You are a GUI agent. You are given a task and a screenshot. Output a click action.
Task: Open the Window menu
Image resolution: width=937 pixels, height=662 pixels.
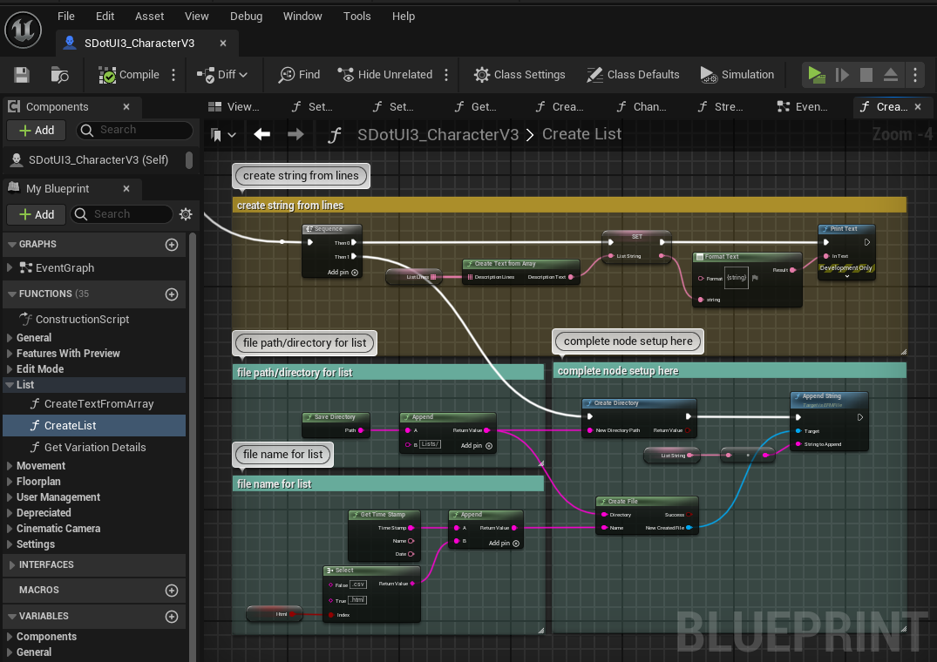[x=302, y=17]
